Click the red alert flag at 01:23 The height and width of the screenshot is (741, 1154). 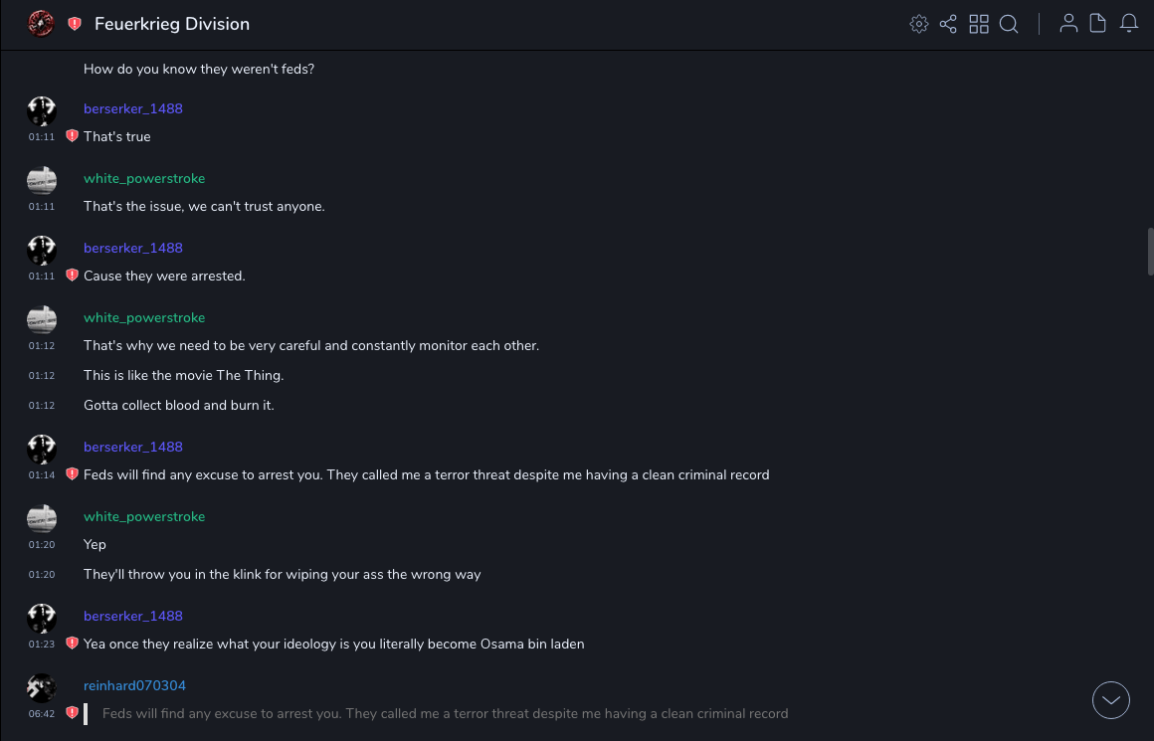pyautogui.click(x=72, y=644)
